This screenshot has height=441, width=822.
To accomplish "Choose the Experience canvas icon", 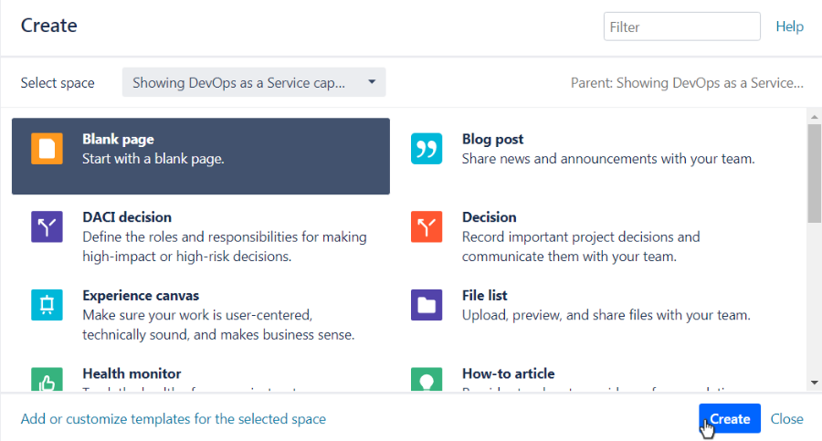I will (47, 305).
